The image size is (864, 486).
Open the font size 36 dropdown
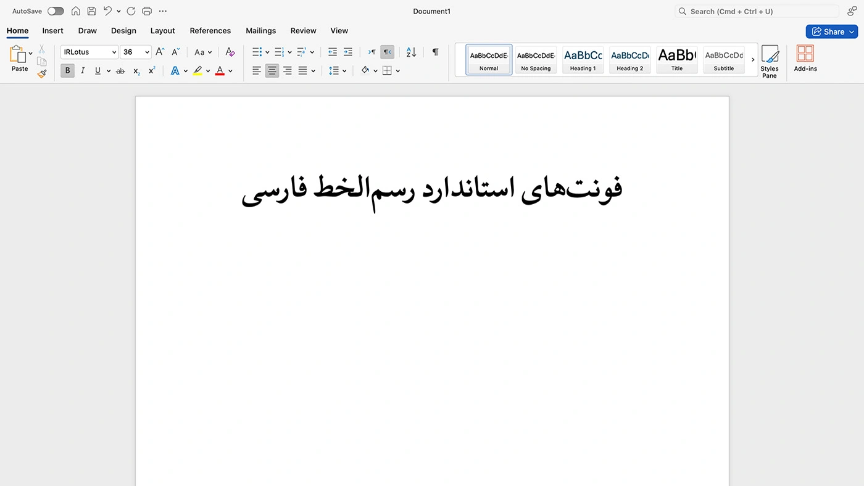point(147,52)
